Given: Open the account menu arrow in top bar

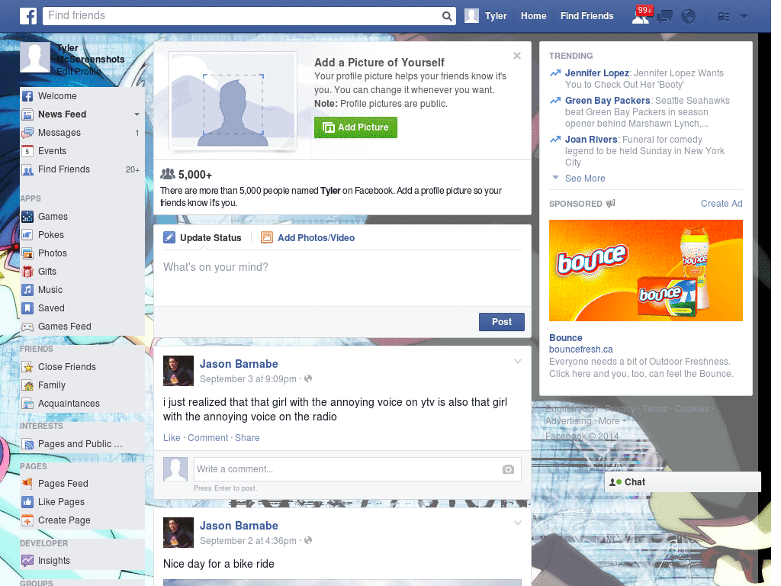Looking at the screenshot, I should click(x=744, y=17).
